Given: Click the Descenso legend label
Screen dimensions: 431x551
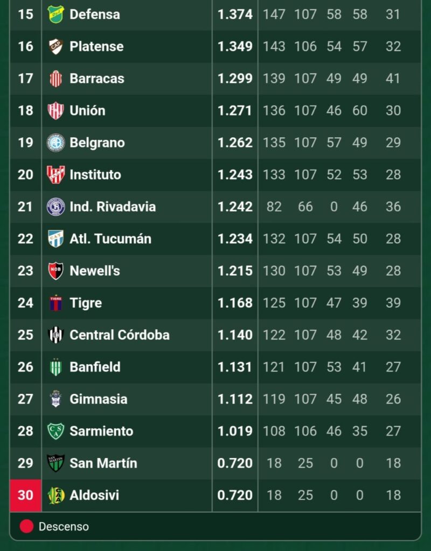Looking at the screenshot, I should coord(64,526).
